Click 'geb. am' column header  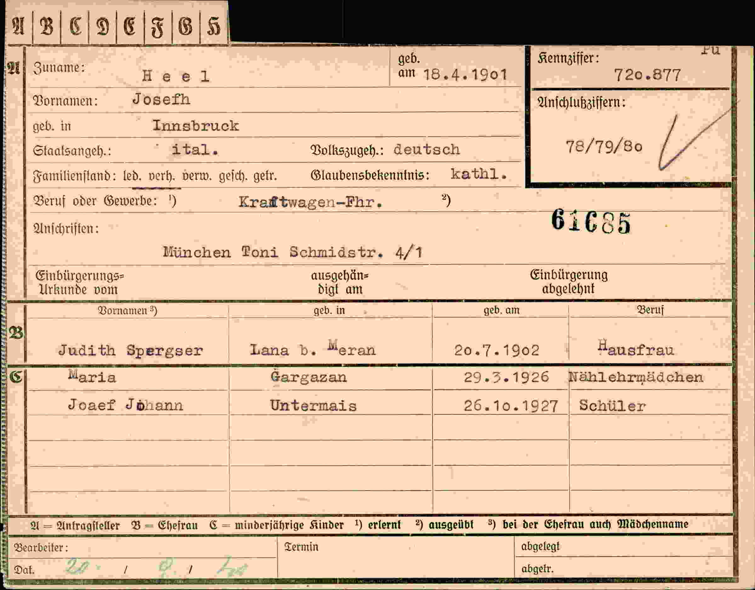(x=501, y=310)
